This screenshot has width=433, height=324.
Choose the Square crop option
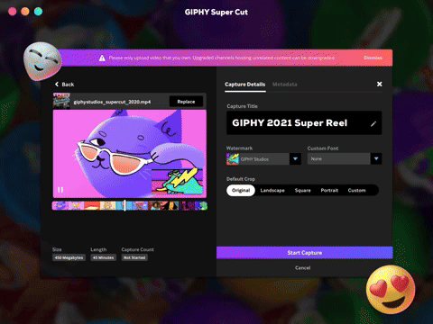pos(303,191)
